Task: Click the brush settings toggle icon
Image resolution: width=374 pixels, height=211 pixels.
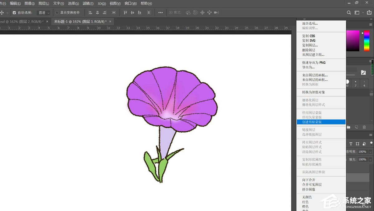Action: pos(363,72)
